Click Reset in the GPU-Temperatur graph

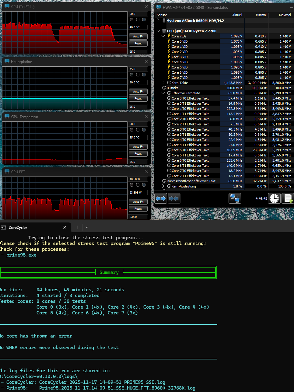tap(138, 153)
